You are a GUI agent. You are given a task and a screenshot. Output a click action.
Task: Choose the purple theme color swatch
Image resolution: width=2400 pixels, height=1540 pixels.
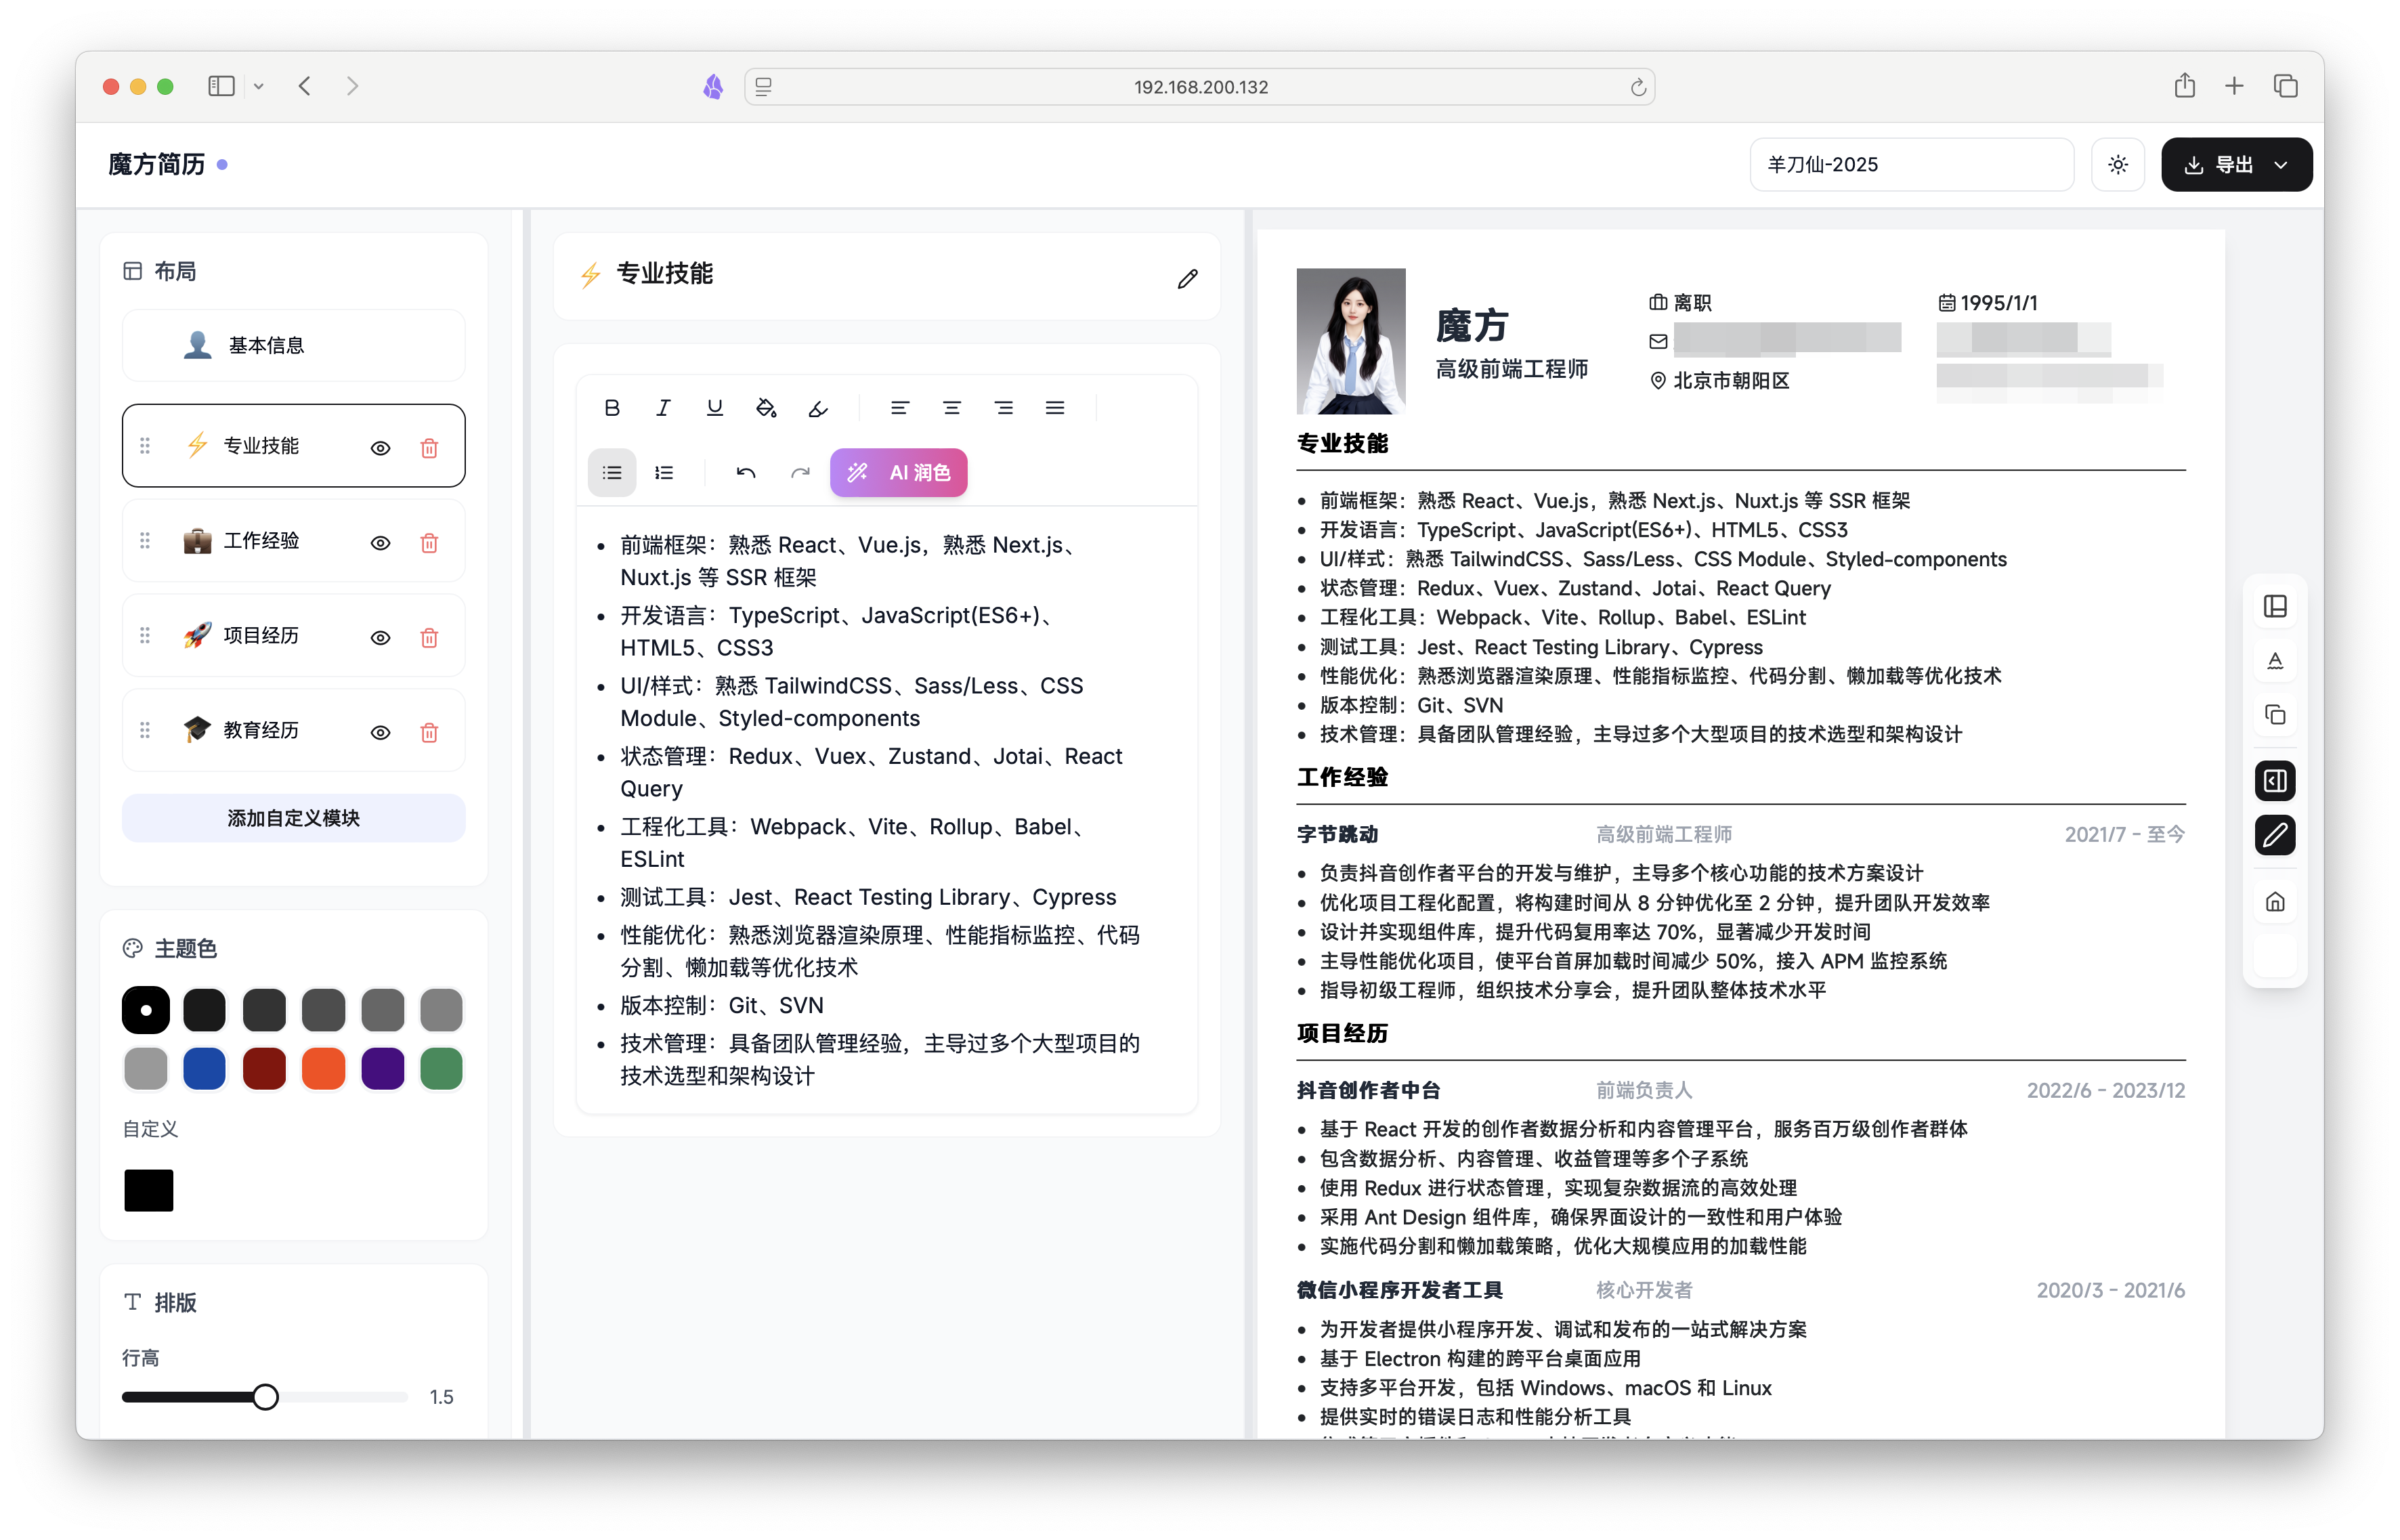click(382, 1069)
